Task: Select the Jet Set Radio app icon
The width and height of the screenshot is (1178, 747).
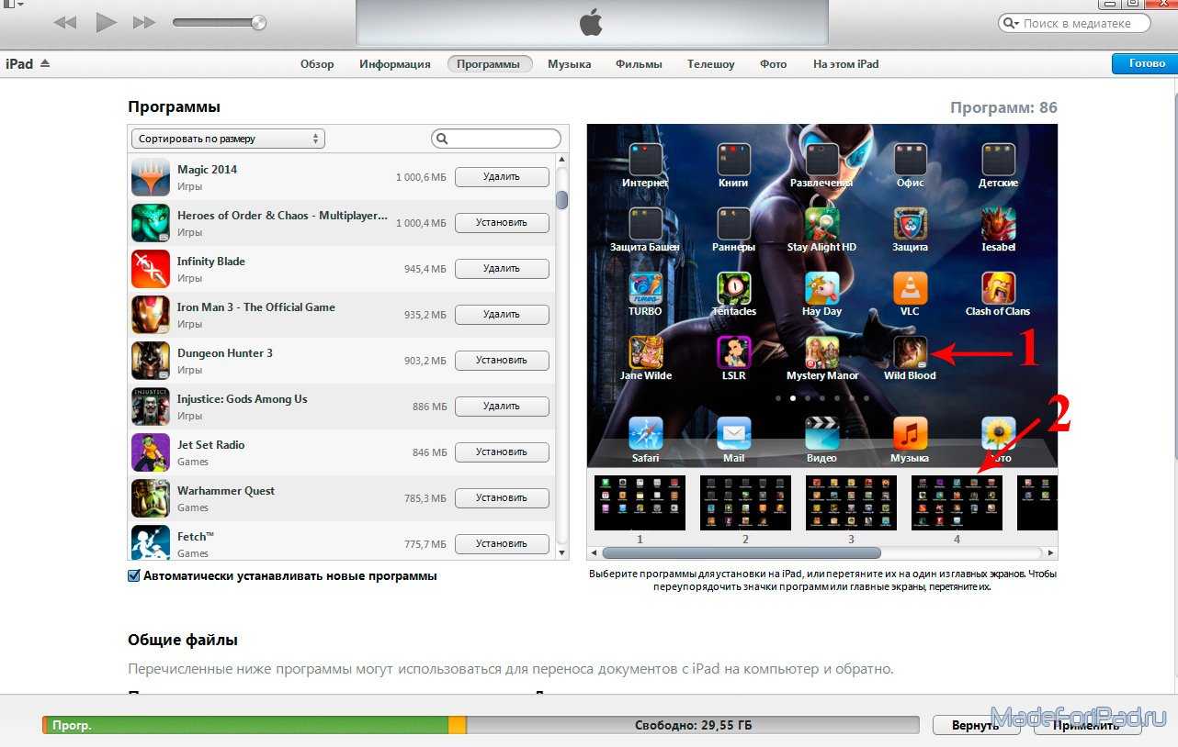Action: point(151,452)
